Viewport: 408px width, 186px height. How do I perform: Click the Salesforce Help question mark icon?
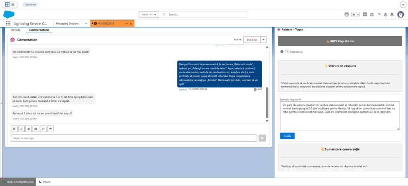(x=379, y=14)
